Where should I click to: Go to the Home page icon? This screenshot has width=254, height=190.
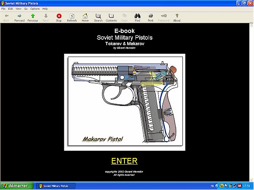[85, 17]
